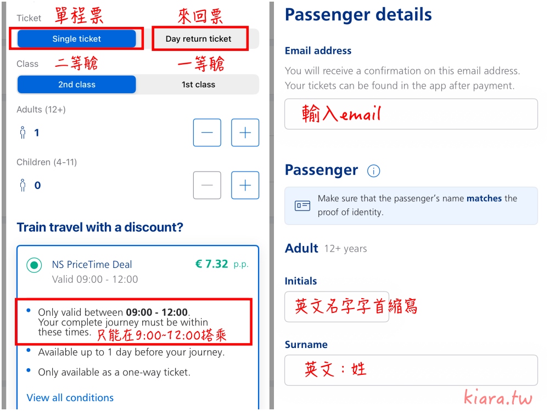
Task: Choose 1st class travel
Action: click(198, 84)
